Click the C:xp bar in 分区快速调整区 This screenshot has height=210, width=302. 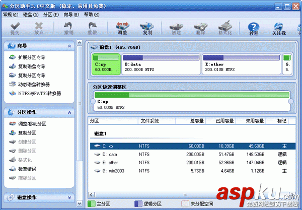[x=192, y=101]
